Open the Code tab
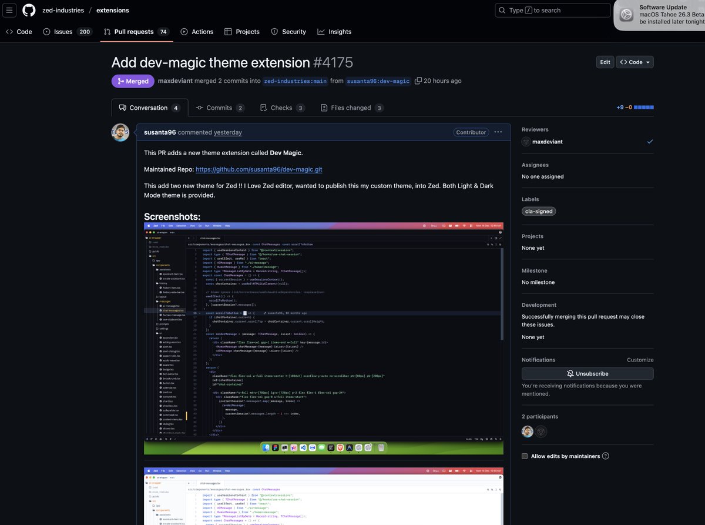The height and width of the screenshot is (525, 705). 19,32
